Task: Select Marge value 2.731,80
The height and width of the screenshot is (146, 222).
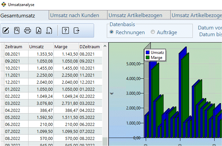Action: (x=66, y=103)
